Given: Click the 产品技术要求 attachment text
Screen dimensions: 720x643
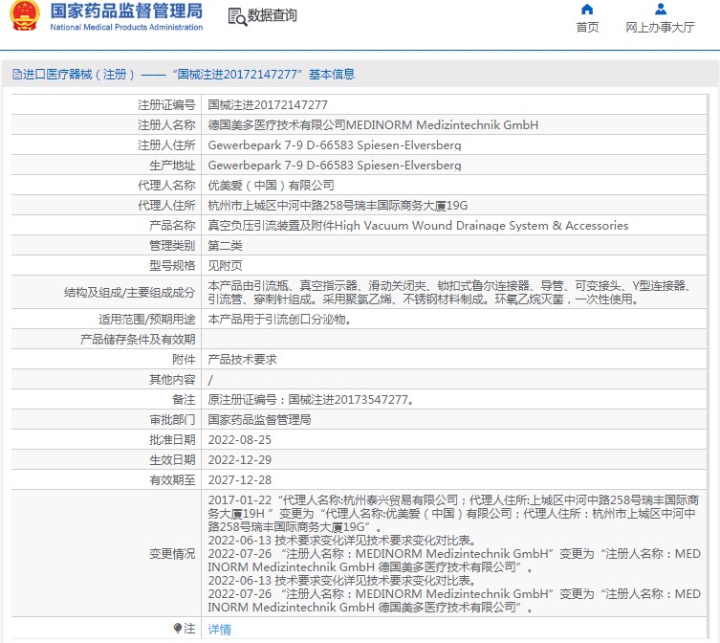Looking at the screenshot, I should 243,360.
